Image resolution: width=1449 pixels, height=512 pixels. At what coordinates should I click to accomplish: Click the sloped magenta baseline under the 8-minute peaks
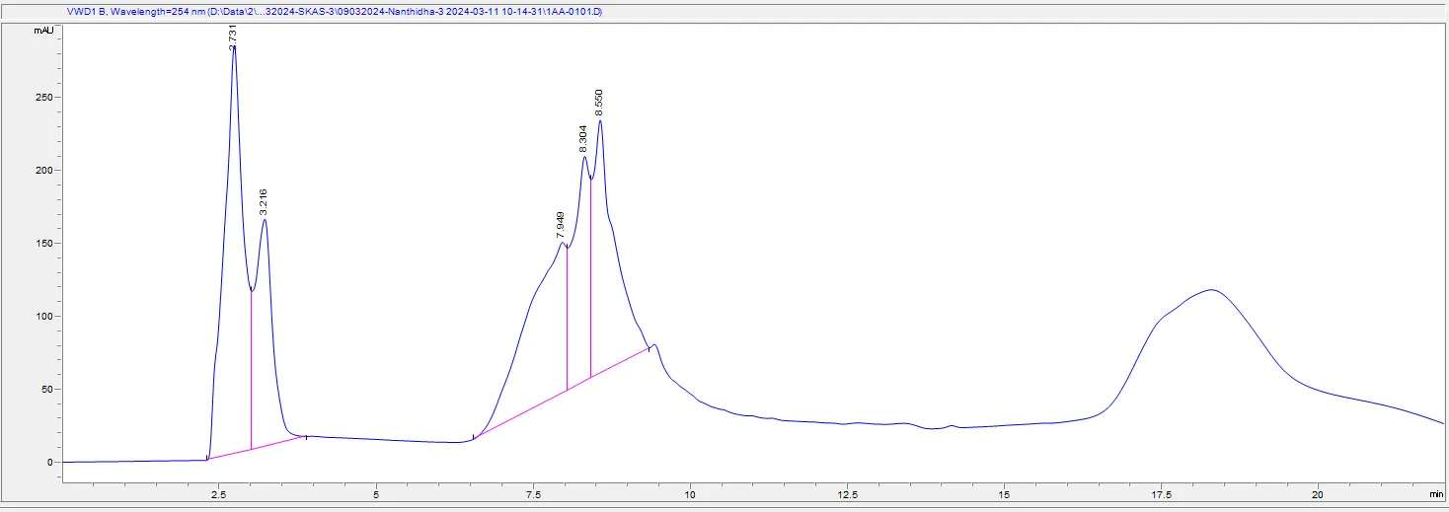coord(562,393)
